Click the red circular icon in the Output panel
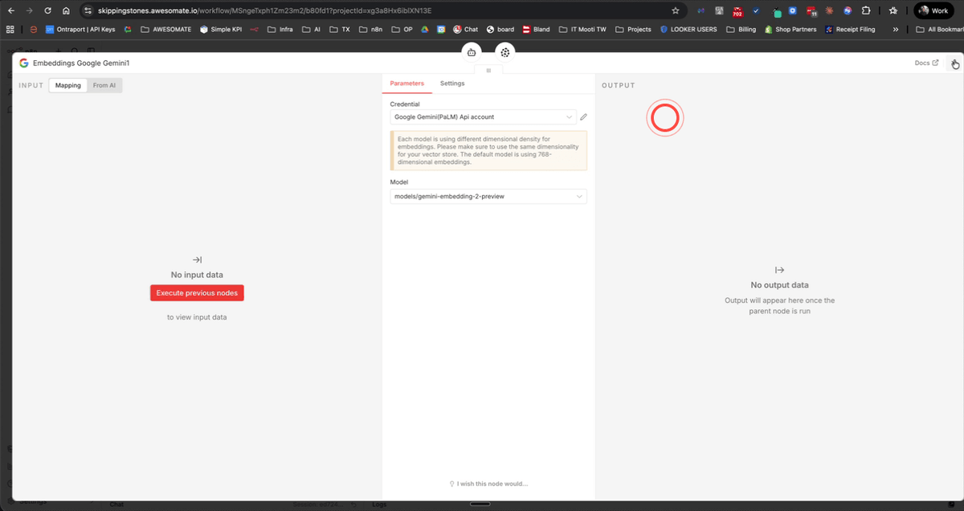 coord(664,118)
